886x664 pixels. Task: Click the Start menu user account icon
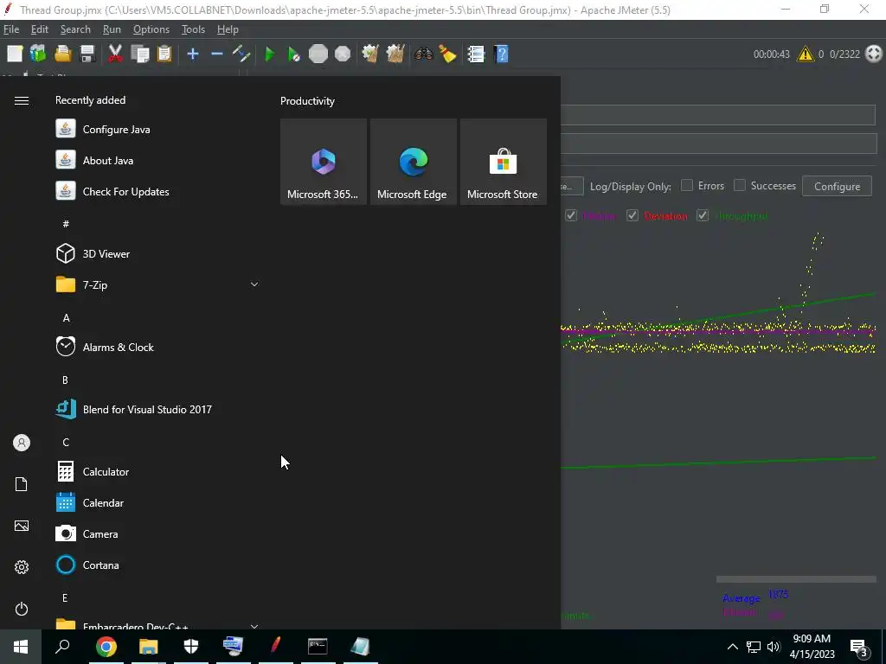click(x=22, y=443)
